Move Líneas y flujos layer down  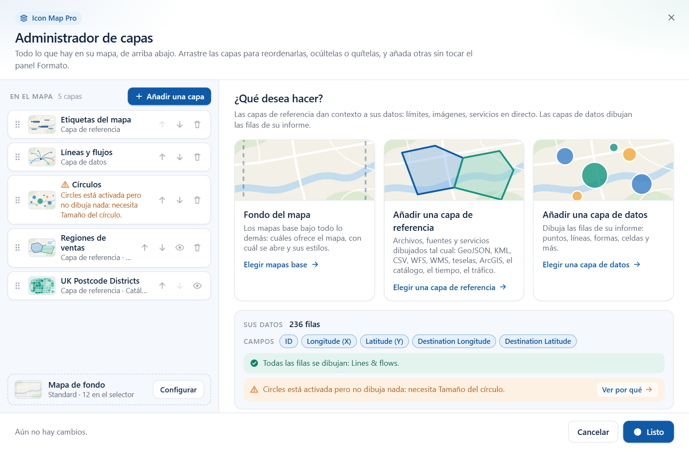coord(180,157)
